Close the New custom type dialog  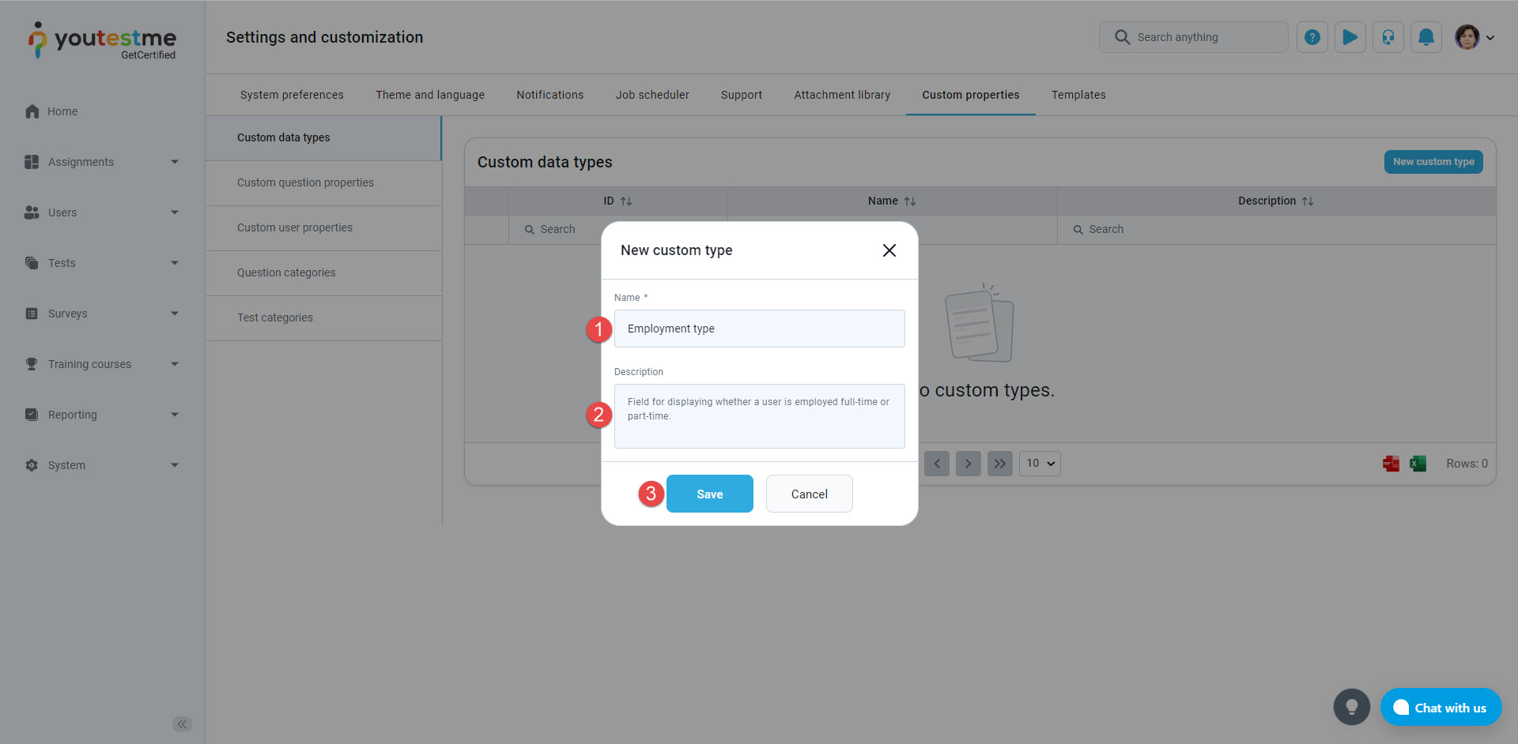pyautogui.click(x=889, y=250)
